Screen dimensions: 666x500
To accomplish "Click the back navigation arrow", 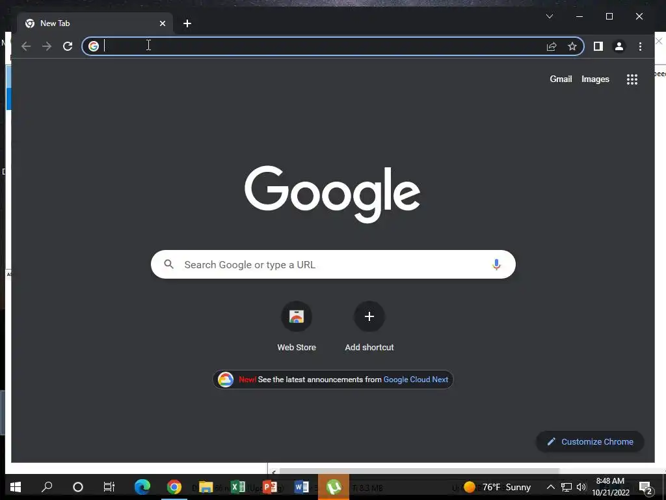I will coord(26,46).
